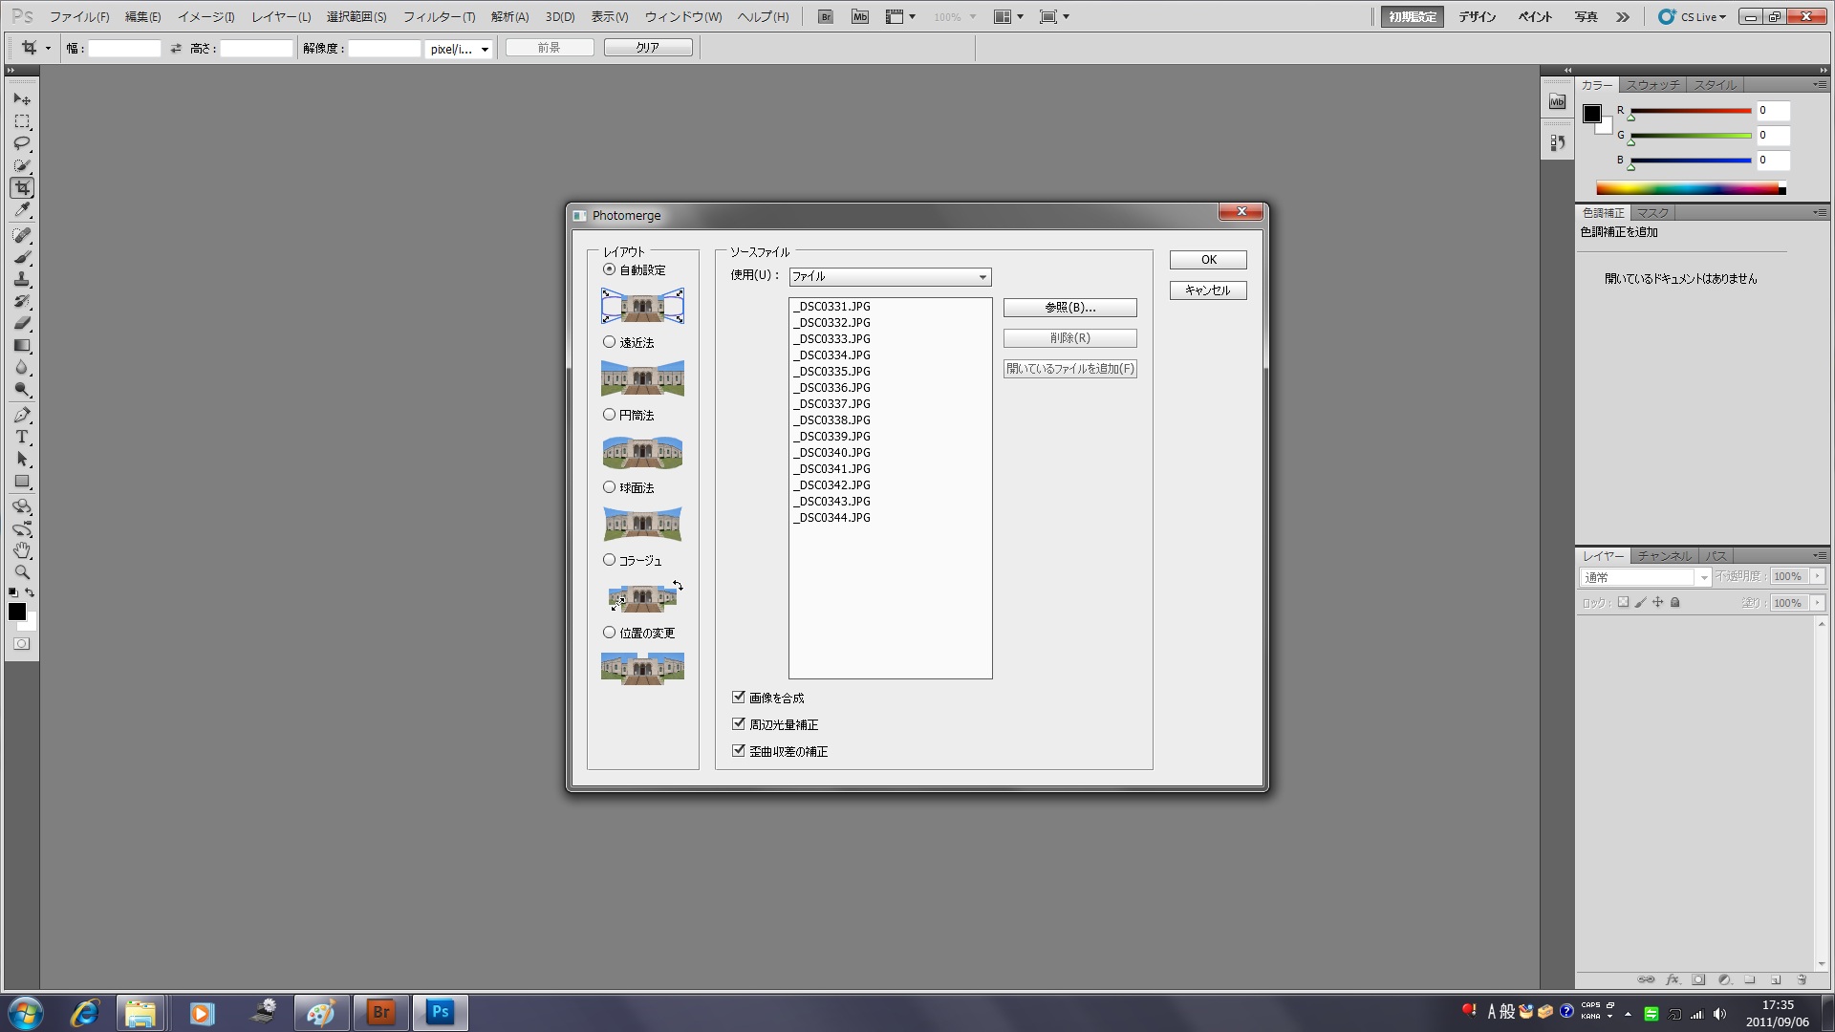Screen dimensions: 1835x1032
Task: Select the 球面法 layout option
Action: click(x=609, y=487)
